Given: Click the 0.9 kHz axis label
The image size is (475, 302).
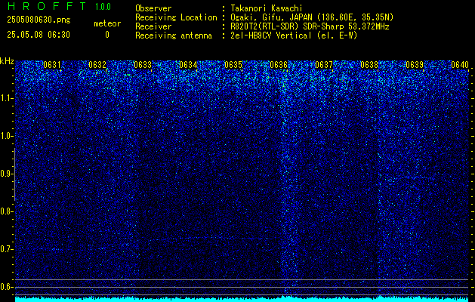Looking at the screenshot, I should coord(5,174).
